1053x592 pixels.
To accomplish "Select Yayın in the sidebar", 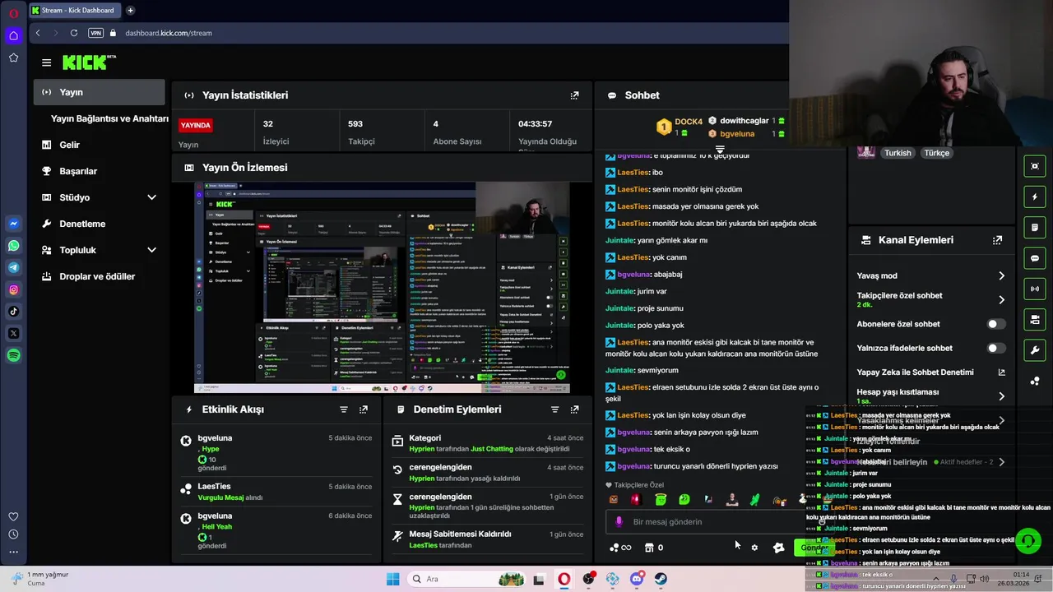I will point(100,92).
